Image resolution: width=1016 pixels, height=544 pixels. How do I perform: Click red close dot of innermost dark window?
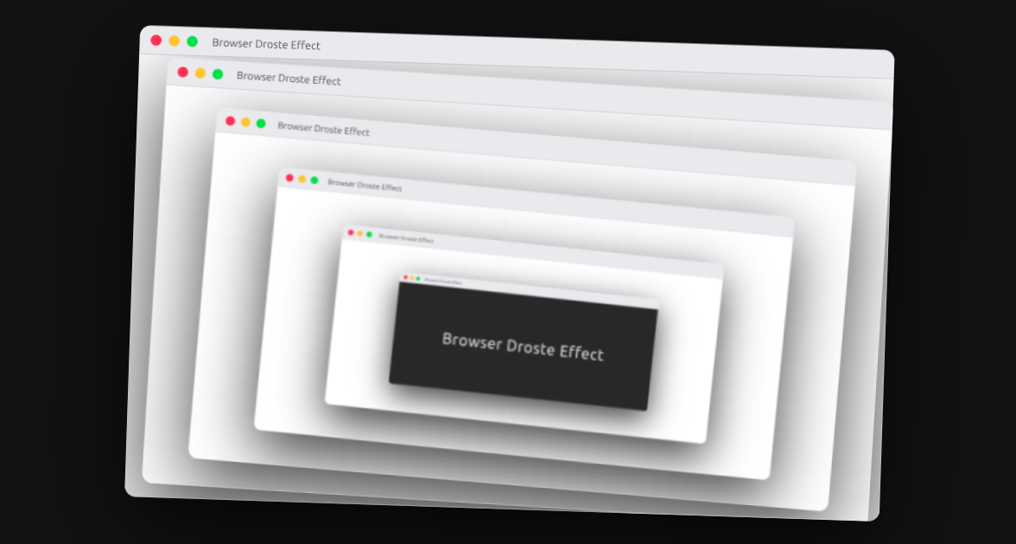pos(406,277)
